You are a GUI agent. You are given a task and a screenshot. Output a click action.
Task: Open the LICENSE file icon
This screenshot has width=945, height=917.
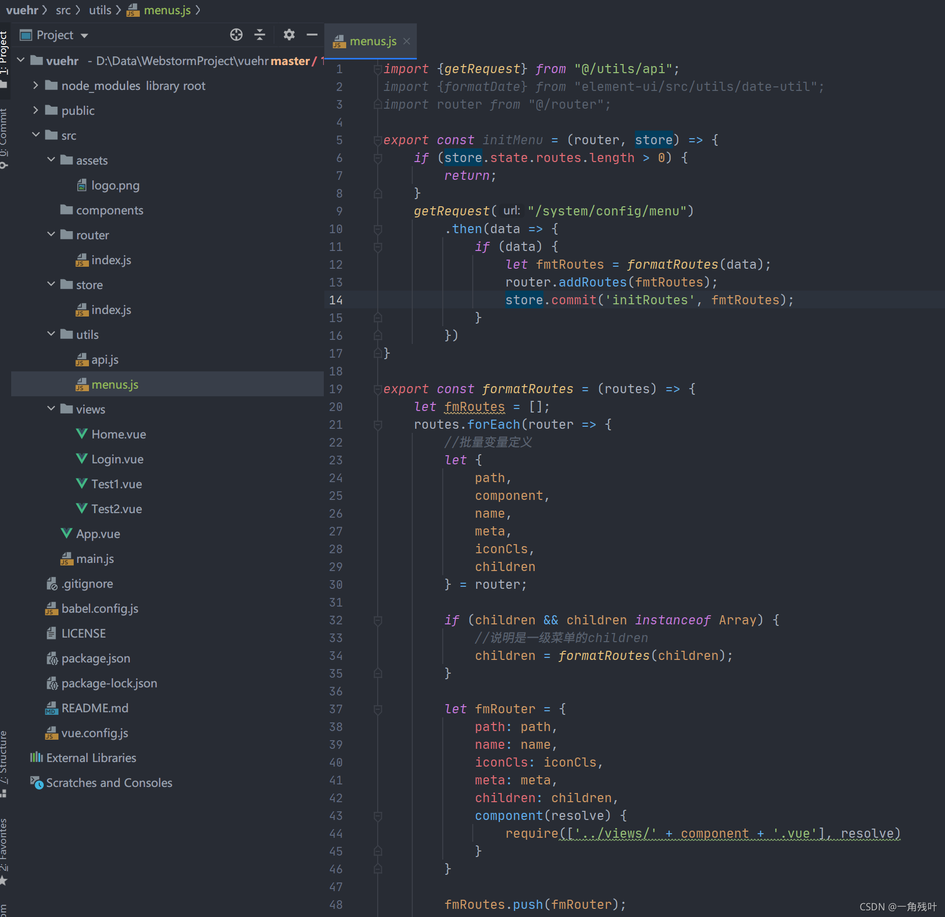52,634
